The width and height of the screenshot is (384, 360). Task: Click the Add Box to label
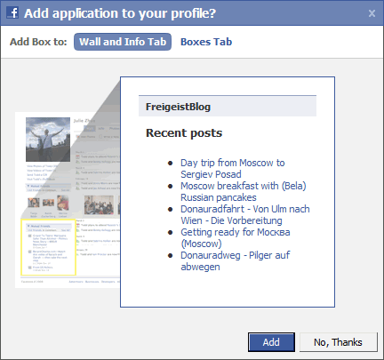(38, 42)
